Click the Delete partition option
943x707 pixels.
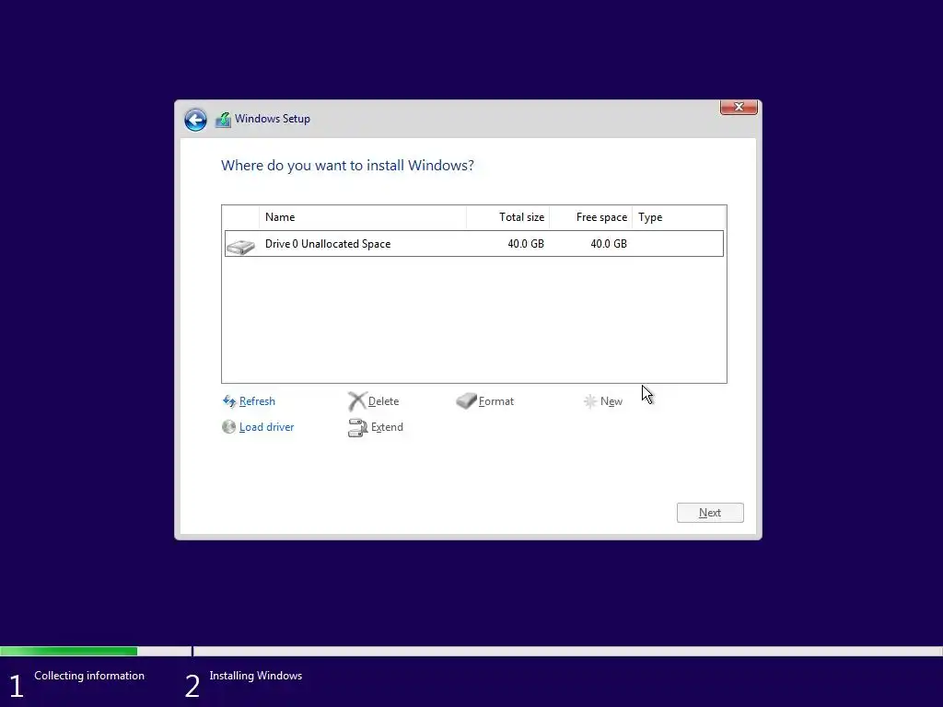click(383, 401)
